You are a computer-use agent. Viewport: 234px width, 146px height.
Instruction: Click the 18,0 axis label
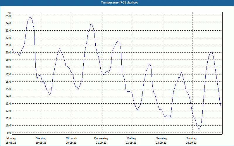[x=8, y=67]
